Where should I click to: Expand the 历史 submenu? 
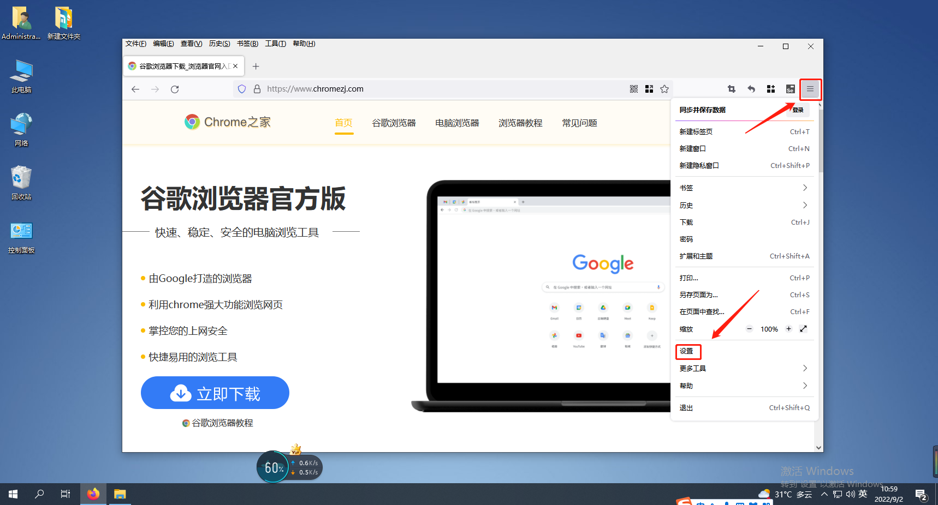coord(744,205)
